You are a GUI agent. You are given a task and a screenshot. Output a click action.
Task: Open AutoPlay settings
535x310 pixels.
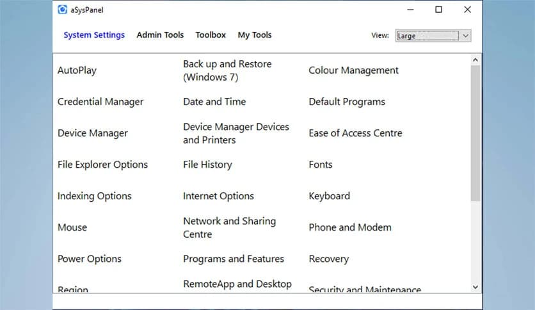(77, 70)
